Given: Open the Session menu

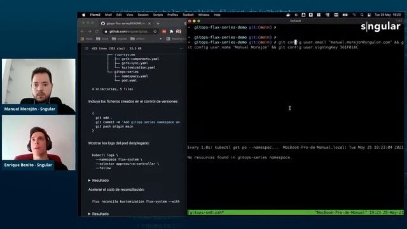Looking at the screenshot, I should click(143, 15).
